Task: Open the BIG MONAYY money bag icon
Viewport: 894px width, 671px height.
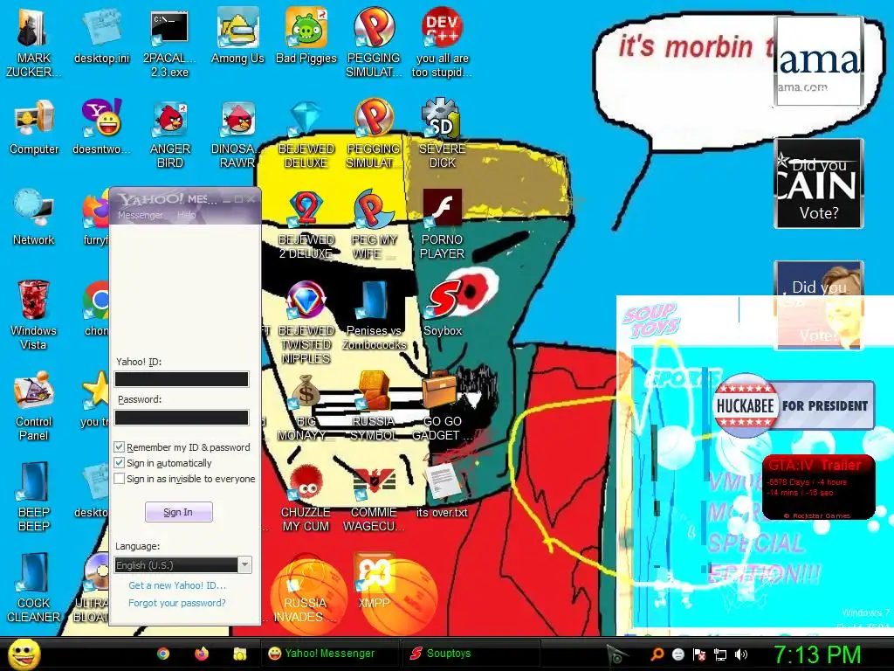Action: (x=306, y=406)
